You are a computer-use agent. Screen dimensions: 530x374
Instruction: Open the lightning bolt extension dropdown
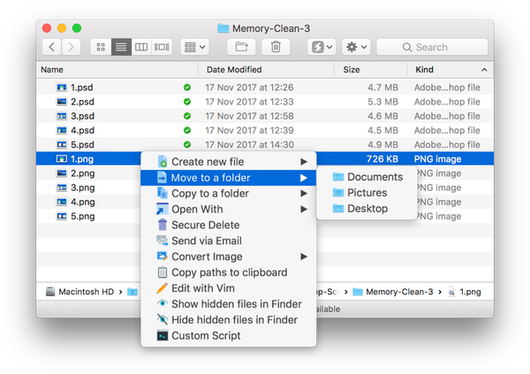pyautogui.click(x=322, y=47)
